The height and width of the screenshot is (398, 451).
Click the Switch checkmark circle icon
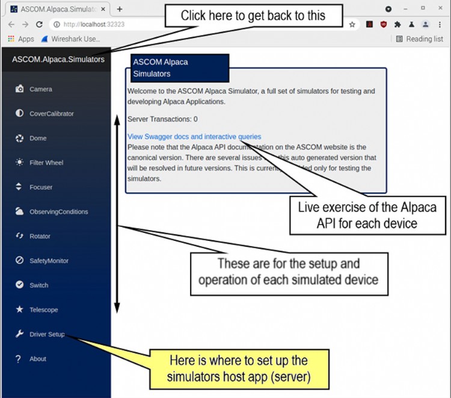click(20, 285)
